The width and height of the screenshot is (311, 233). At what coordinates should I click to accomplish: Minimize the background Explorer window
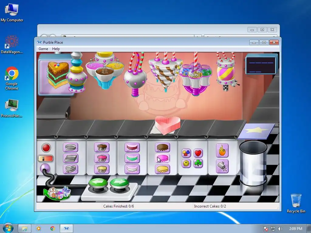point(252,30)
